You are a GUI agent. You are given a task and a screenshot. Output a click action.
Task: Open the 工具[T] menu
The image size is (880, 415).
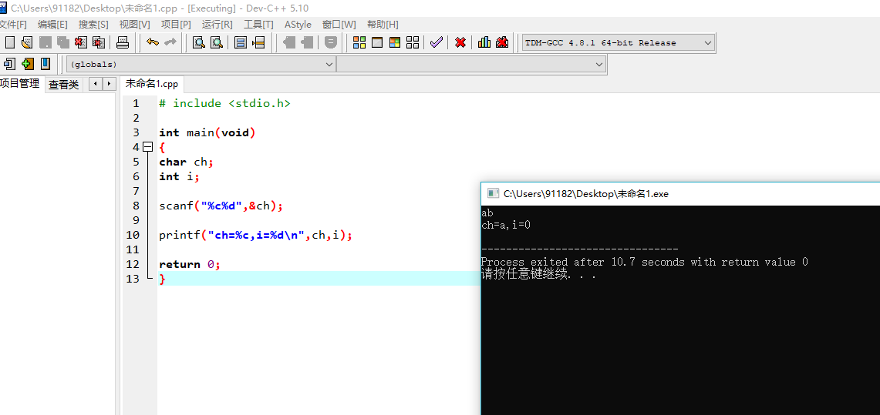[258, 25]
